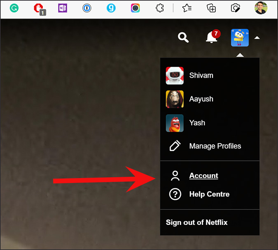Open the Extensions puzzle piece menu
The width and height of the screenshot is (278, 250).
tap(159, 8)
